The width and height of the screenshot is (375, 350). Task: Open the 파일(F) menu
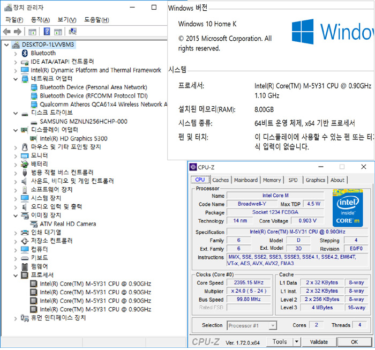pyautogui.click(x=14, y=20)
